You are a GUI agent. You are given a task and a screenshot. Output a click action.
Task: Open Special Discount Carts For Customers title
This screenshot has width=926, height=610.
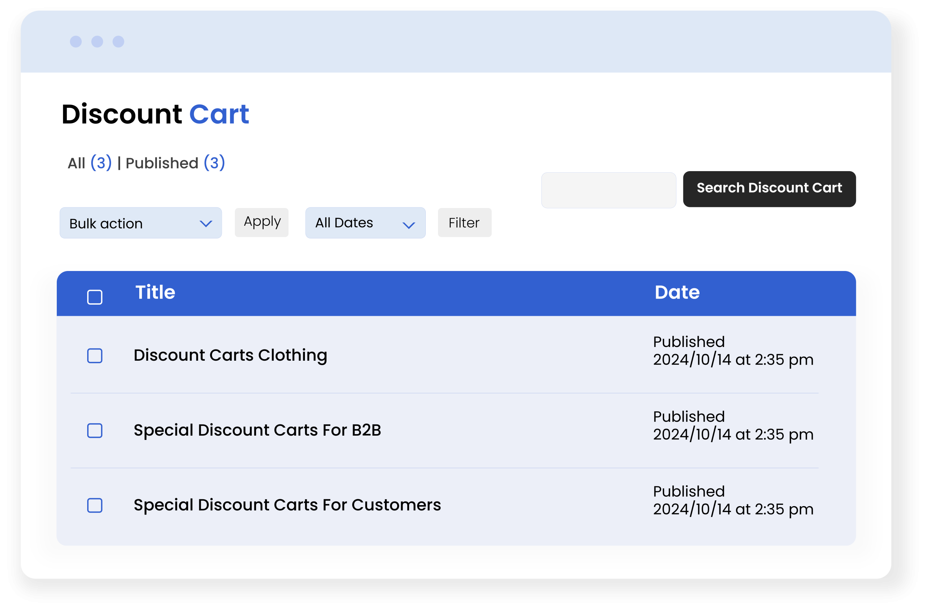[x=287, y=505]
